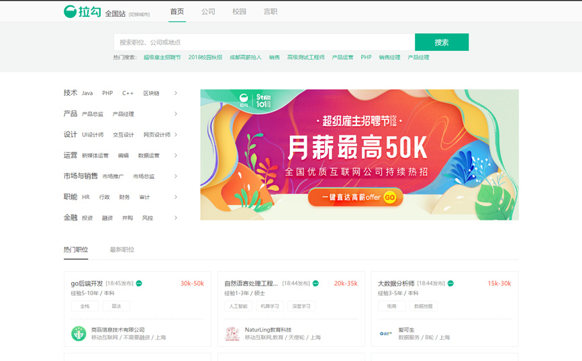Screen dimensions: 582x361
Task: Click hot search 产品经理 link
Action: [x=418, y=58]
